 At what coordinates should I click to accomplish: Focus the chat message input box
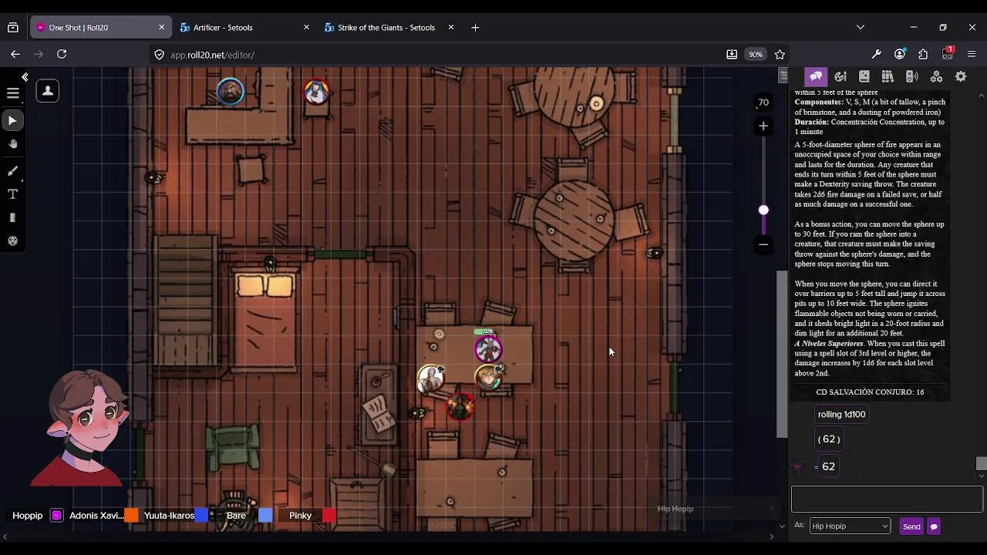[887, 499]
